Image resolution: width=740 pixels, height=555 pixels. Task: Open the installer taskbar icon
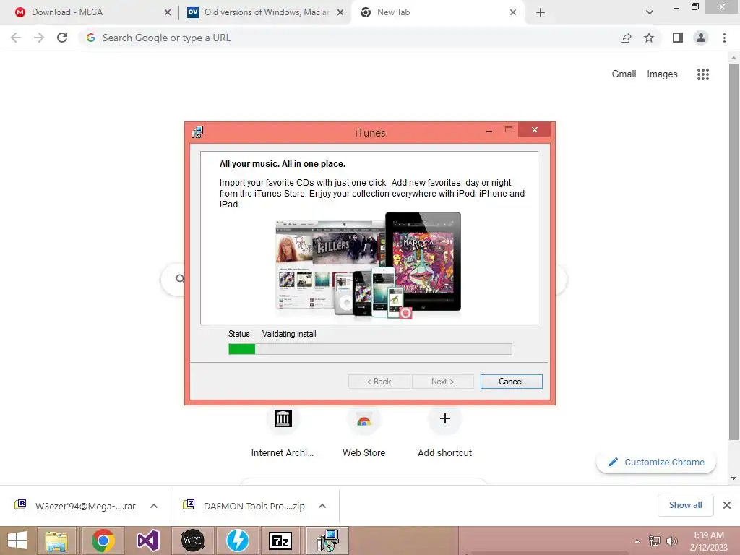(x=327, y=541)
